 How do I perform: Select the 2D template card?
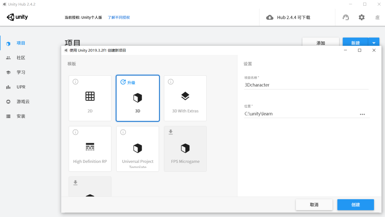90,98
